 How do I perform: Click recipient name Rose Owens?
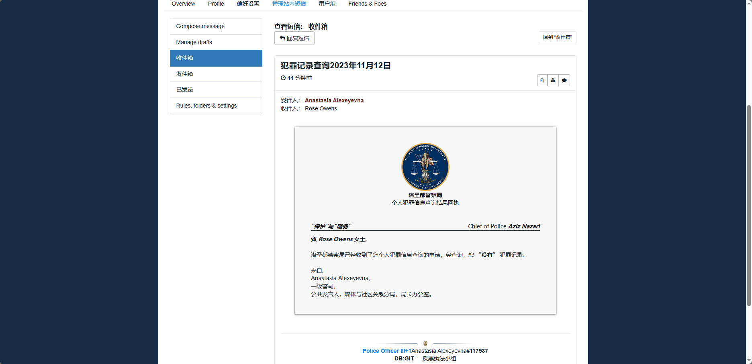(x=321, y=108)
